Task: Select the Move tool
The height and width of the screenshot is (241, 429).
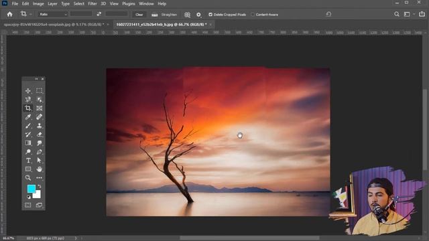Action: coord(28,91)
